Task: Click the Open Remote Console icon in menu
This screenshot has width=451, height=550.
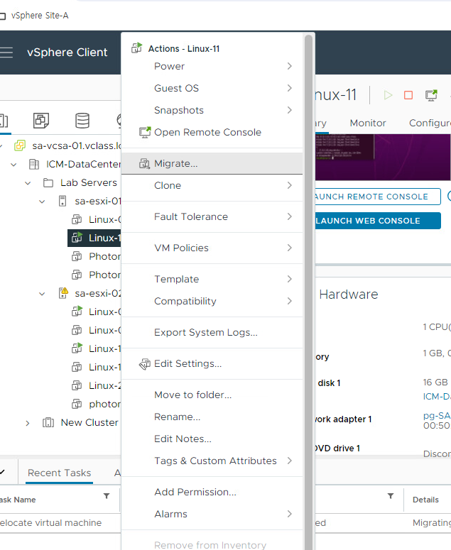Action: click(x=145, y=132)
